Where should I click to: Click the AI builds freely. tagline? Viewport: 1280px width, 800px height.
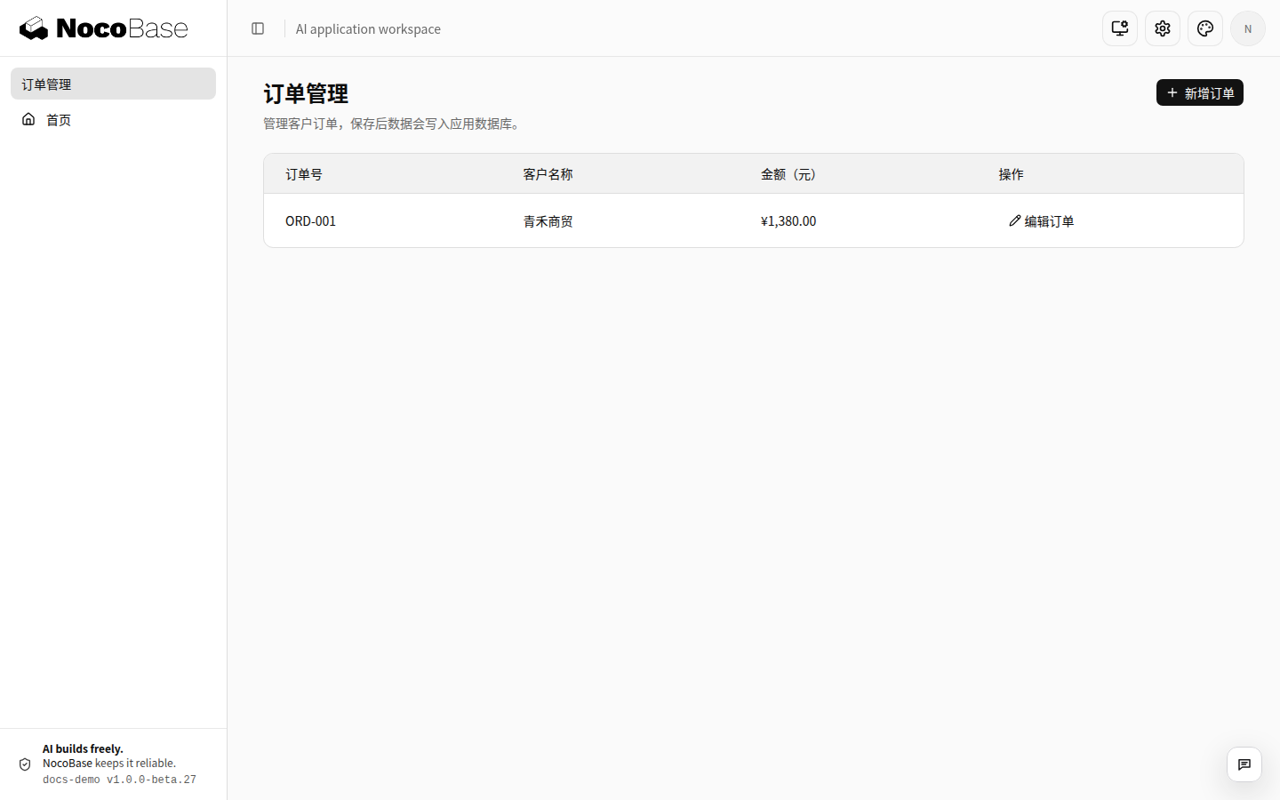[83, 748]
